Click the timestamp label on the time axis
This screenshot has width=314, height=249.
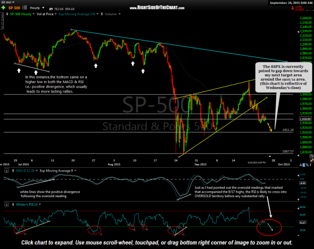(257, 162)
